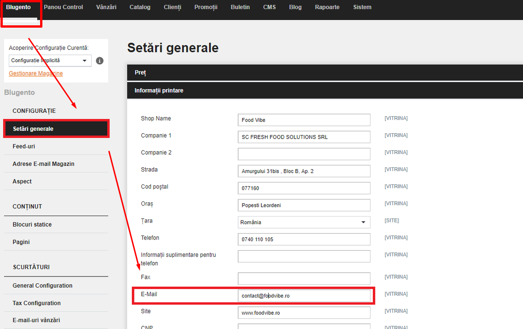This screenshot has height=329, width=523.
Task: Open the Țara country dropdown showing România
Action: coord(304,222)
